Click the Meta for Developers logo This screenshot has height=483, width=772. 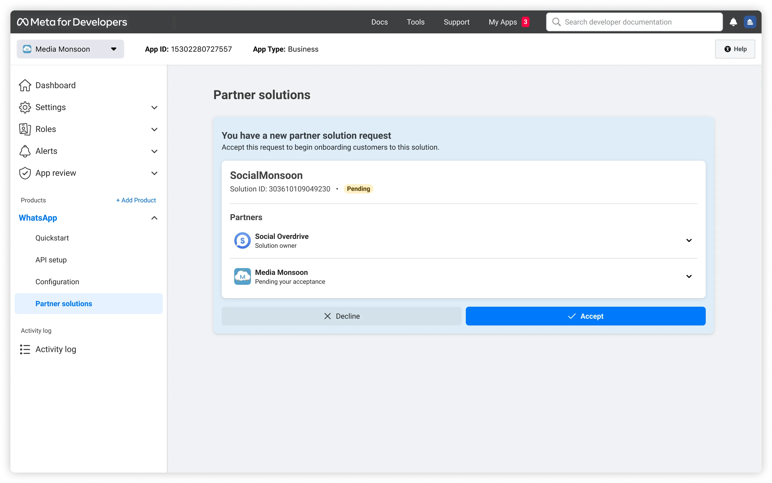(x=72, y=22)
